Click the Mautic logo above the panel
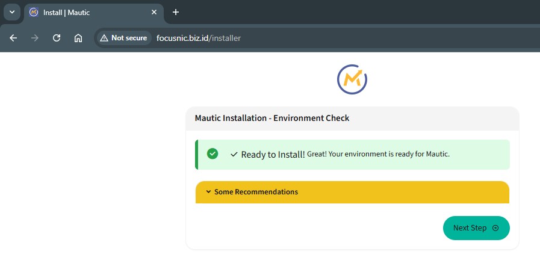 (352, 79)
